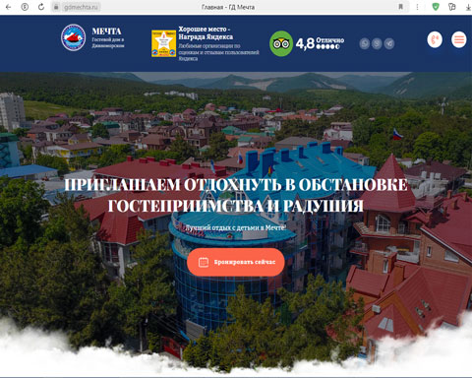The image size is (472, 378).
Task: Open the yellow Yandex award badge
Action: tap(163, 43)
